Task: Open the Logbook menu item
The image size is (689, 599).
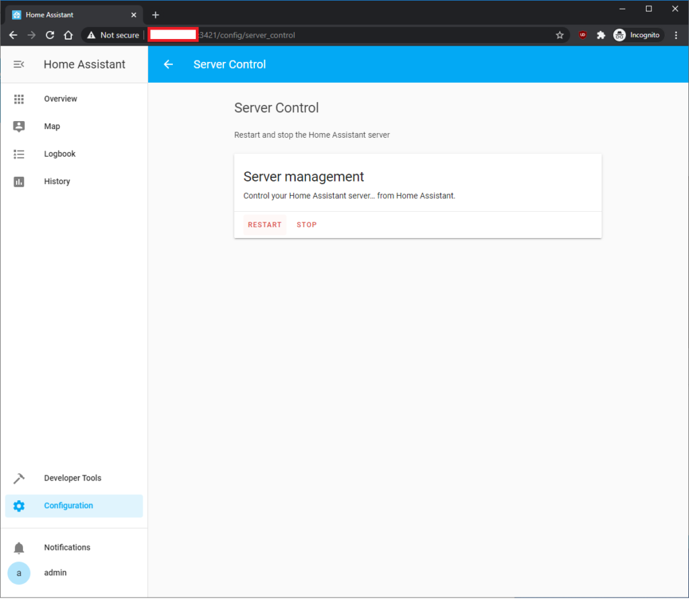Action: coord(74,154)
